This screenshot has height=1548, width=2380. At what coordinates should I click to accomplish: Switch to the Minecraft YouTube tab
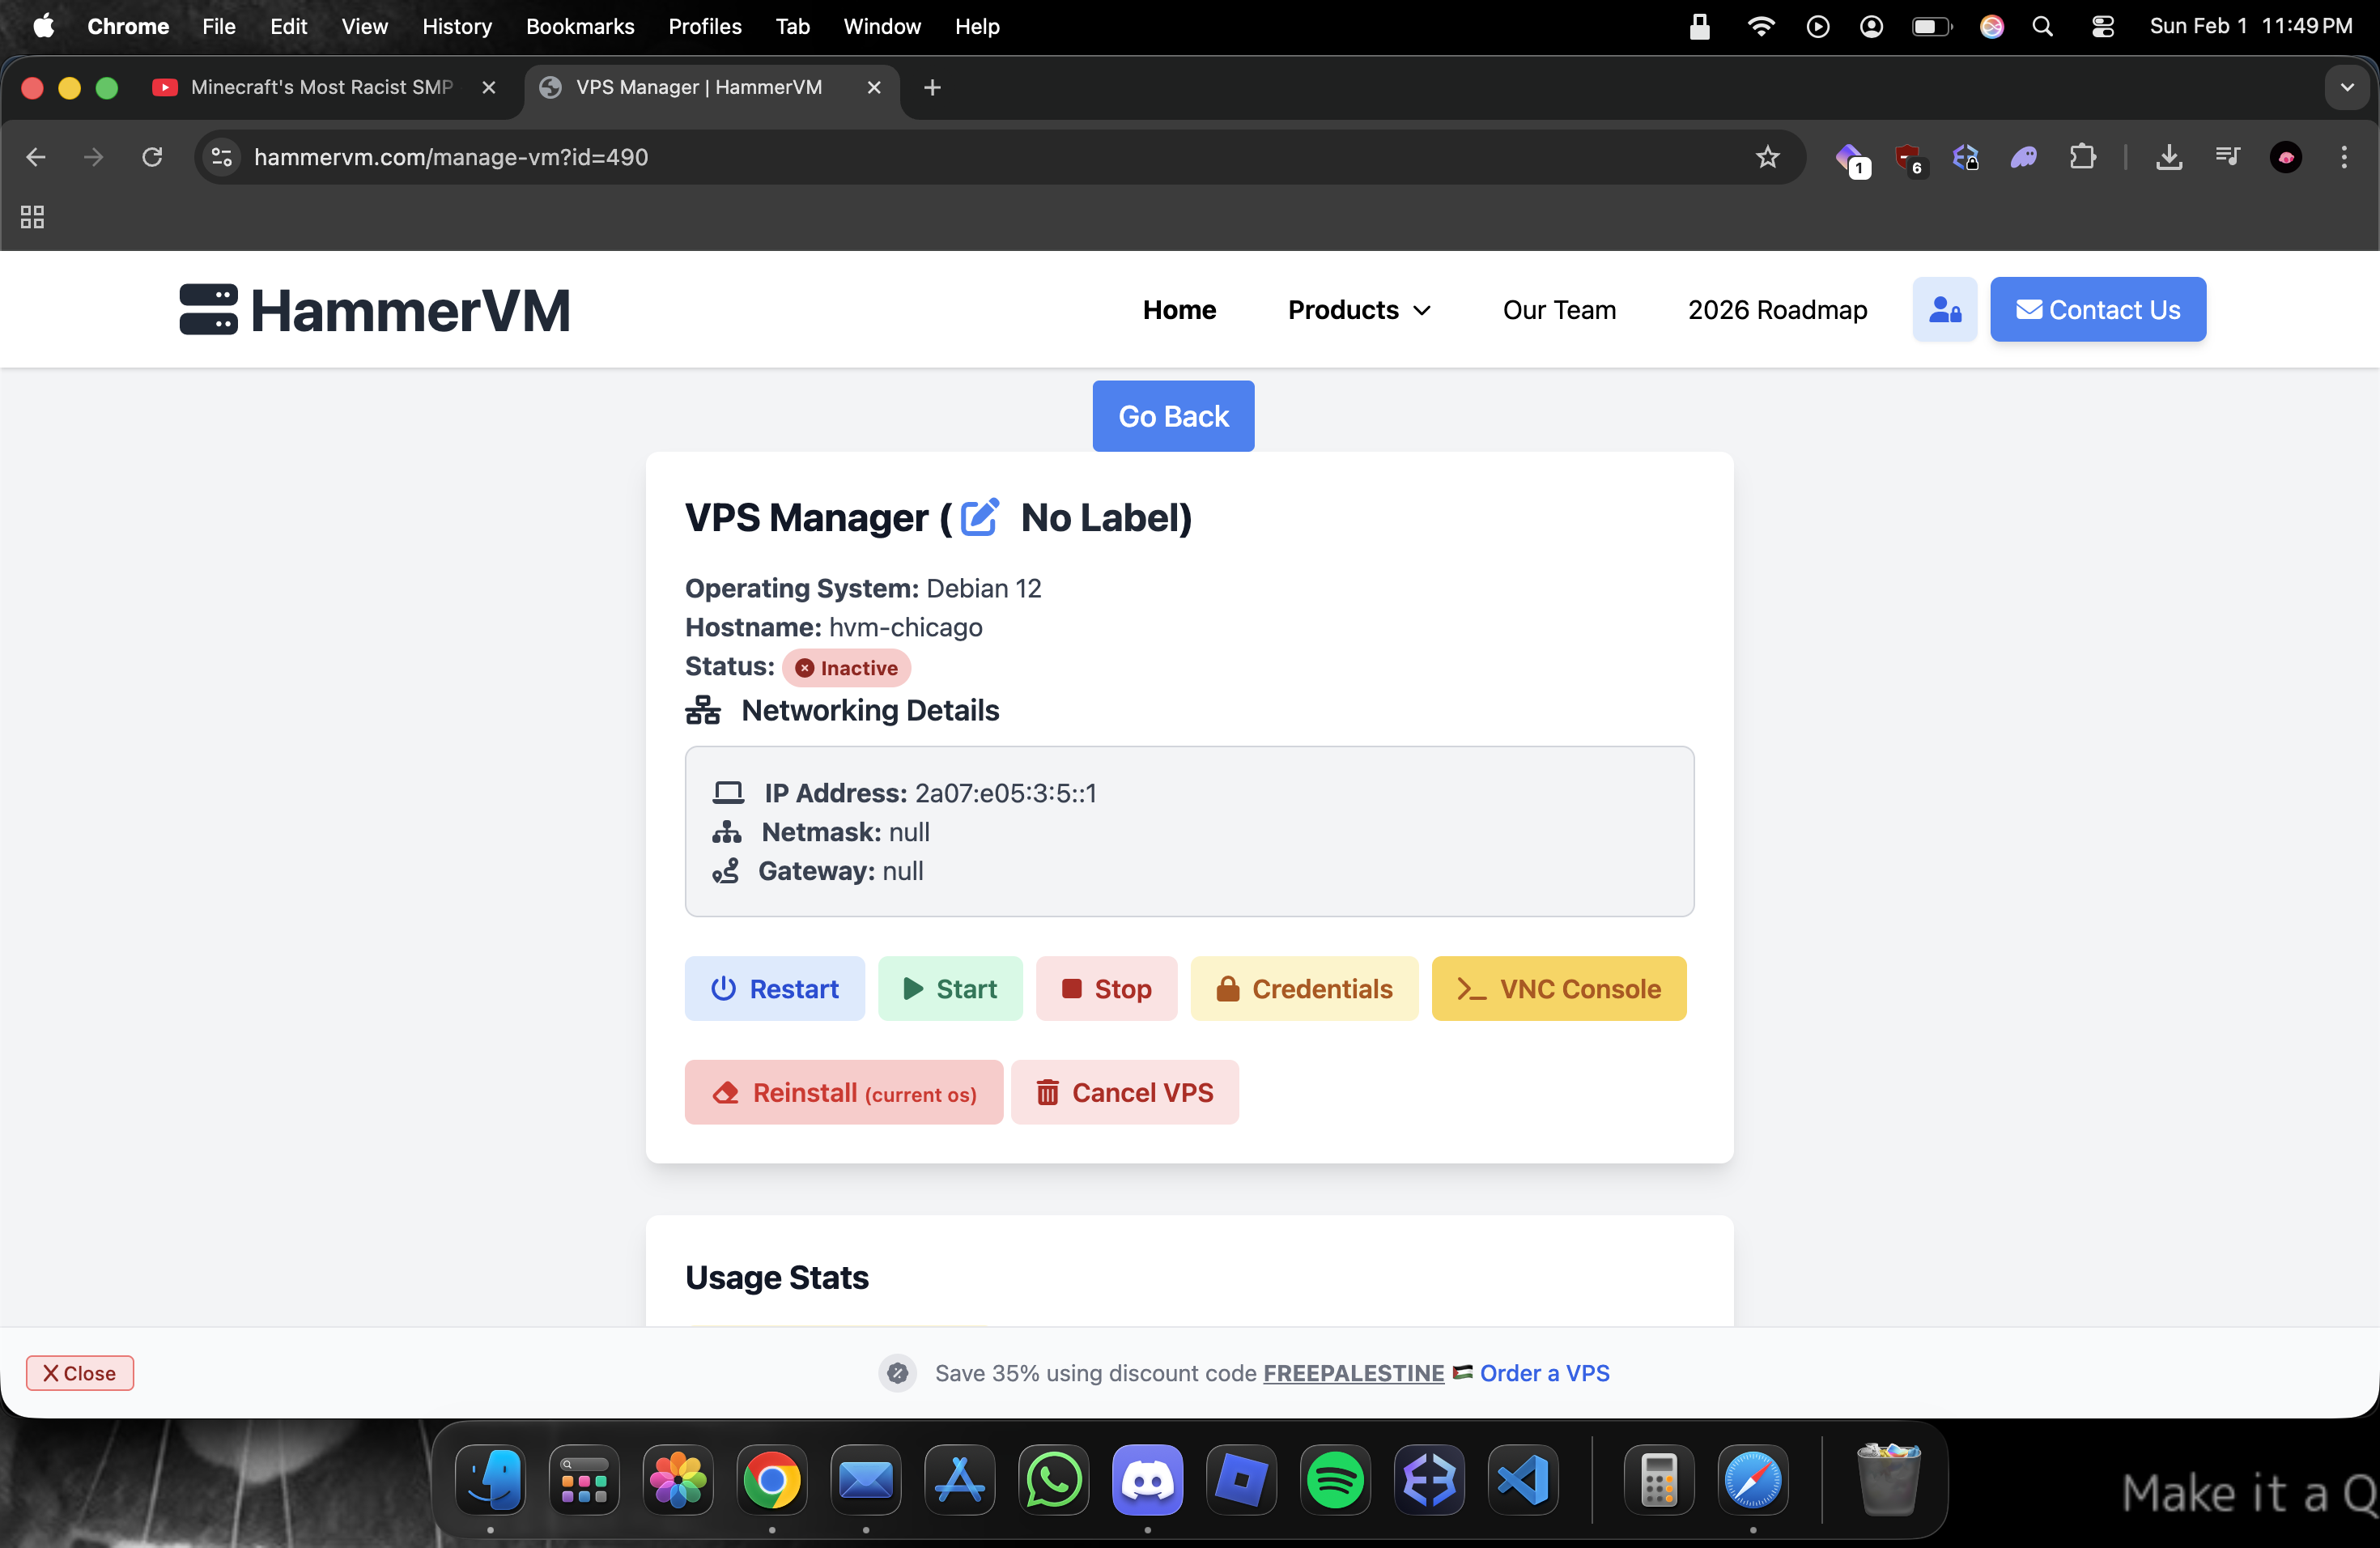(x=320, y=87)
